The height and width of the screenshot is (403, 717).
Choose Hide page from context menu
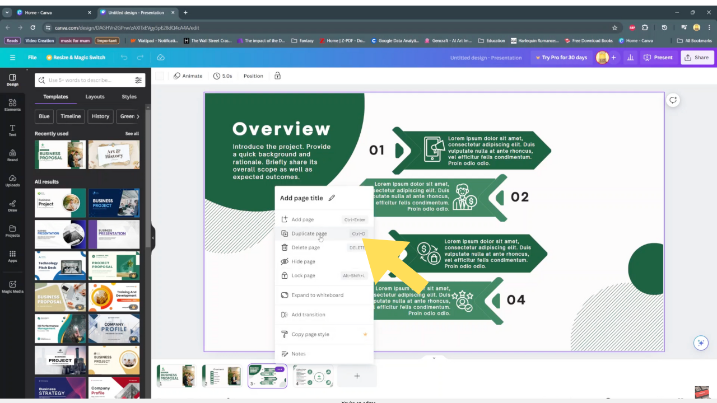pyautogui.click(x=303, y=261)
